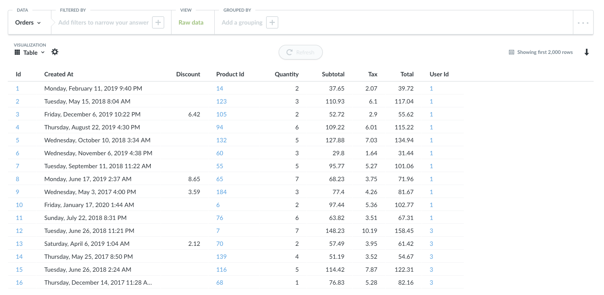Click the download results arrow icon

(x=587, y=52)
